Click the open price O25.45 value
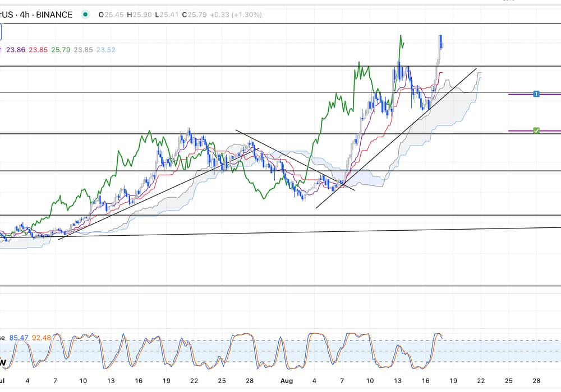The width and height of the screenshot is (561, 392). click(110, 15)
